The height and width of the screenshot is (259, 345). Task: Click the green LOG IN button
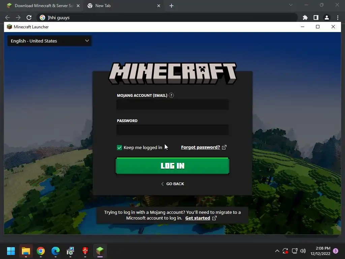tap(172, 166)
